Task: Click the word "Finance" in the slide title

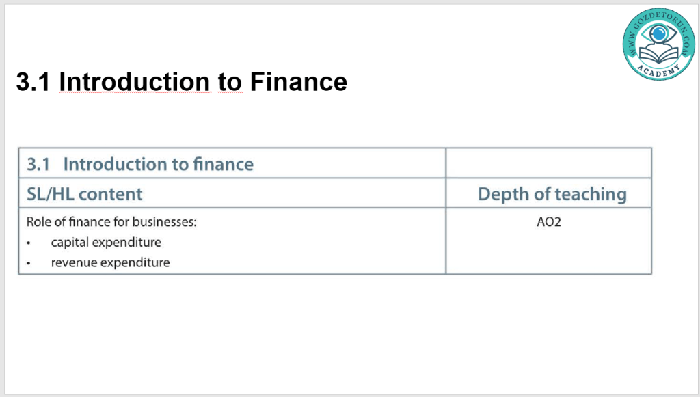Action: [298, 82]
